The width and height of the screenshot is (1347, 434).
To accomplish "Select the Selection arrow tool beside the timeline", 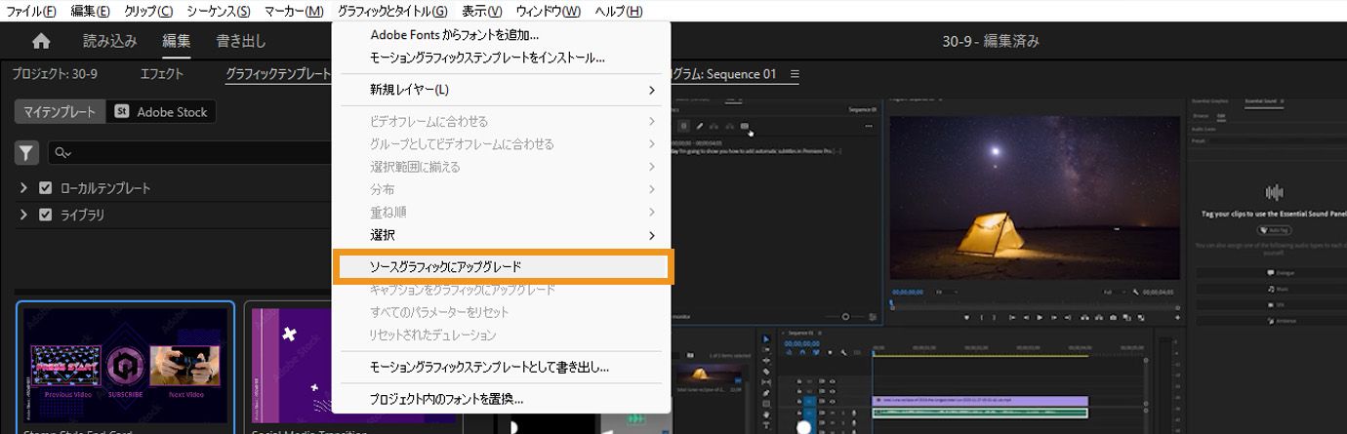I will click(x=766, y=339).
